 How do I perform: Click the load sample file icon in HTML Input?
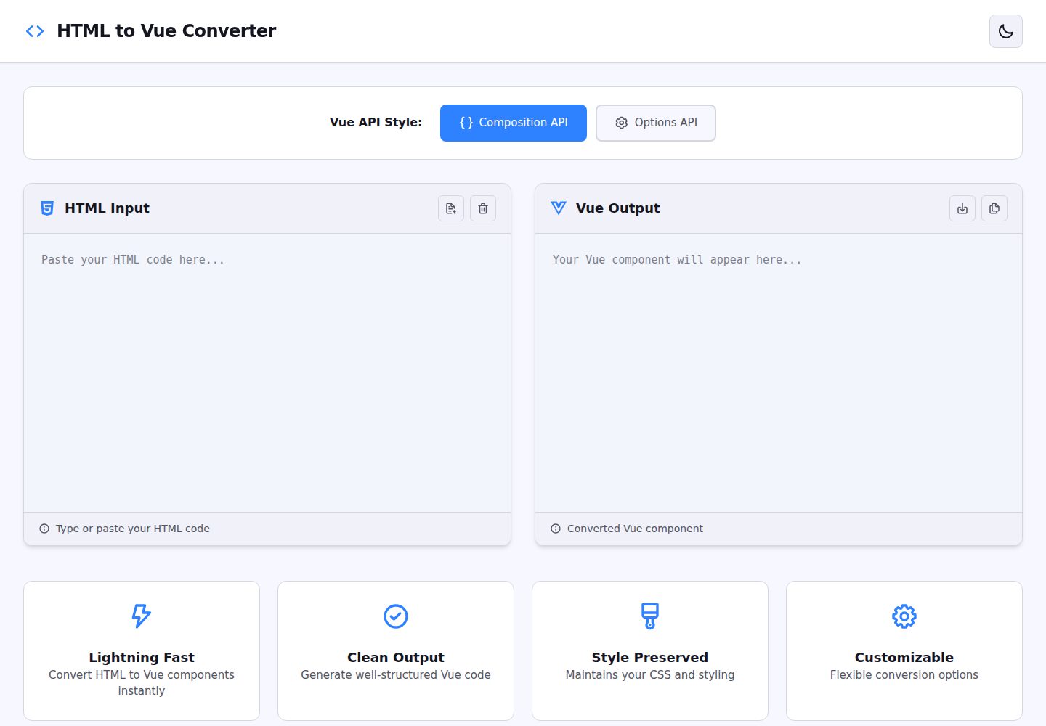(x=451, y=208)
